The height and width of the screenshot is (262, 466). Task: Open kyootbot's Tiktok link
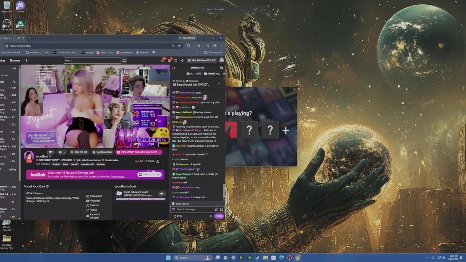[x=92, y=210]
